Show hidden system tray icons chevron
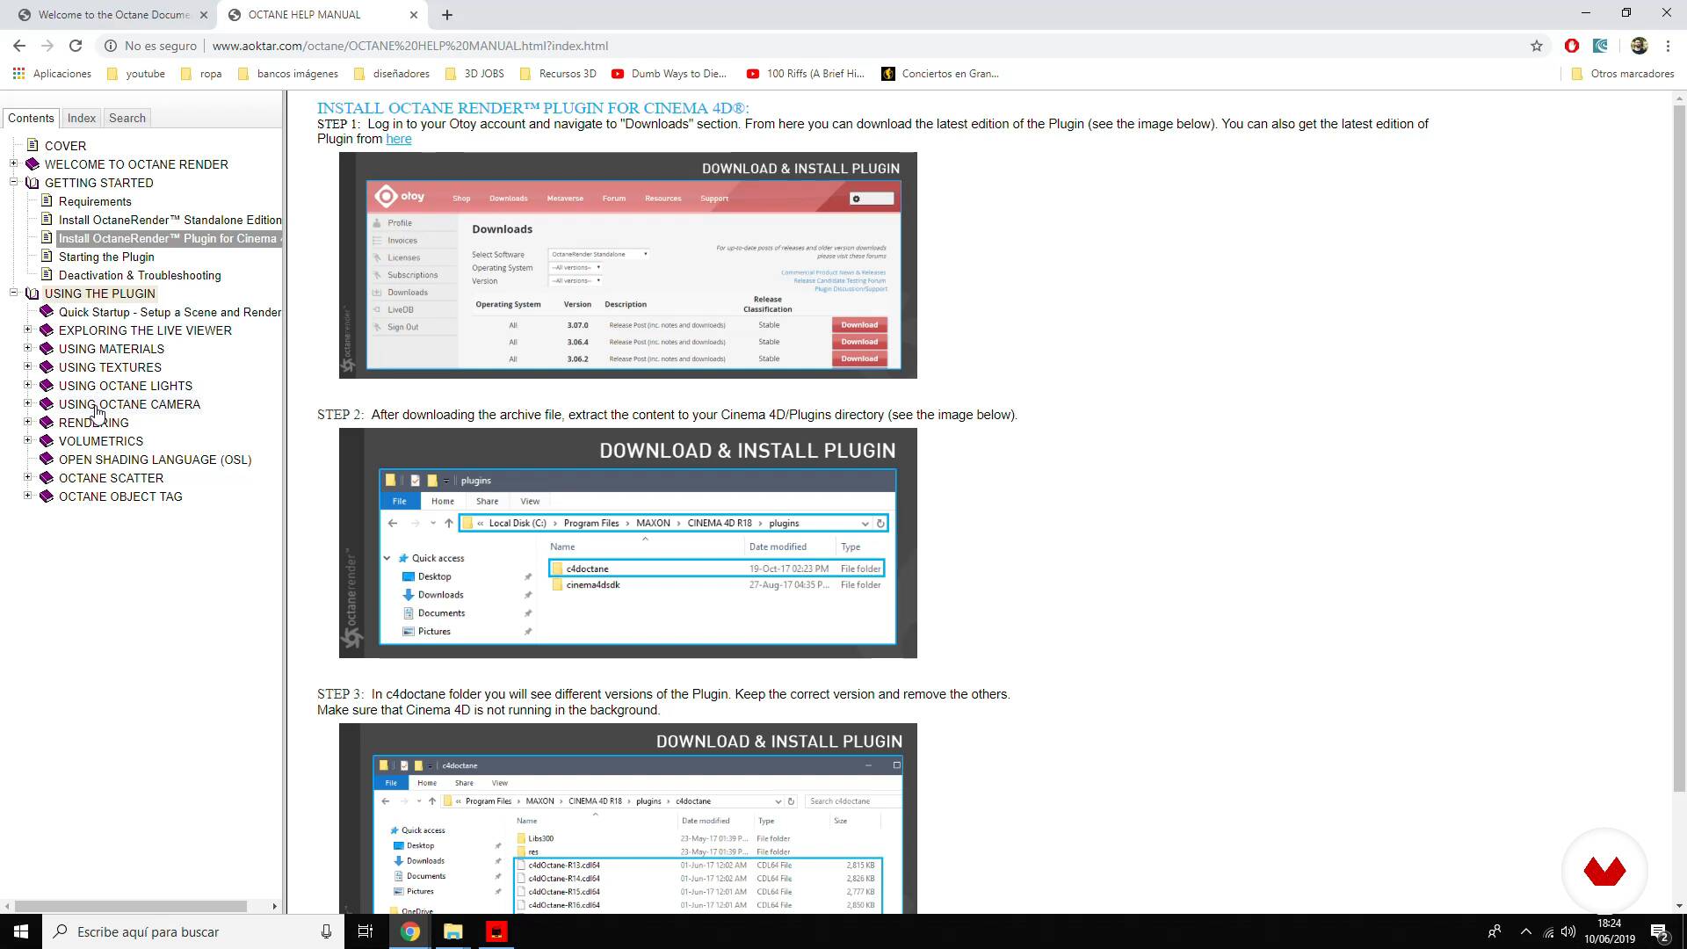Image resolution: width=1687 pixels, height=949 pixels. tap(1526, 932)
